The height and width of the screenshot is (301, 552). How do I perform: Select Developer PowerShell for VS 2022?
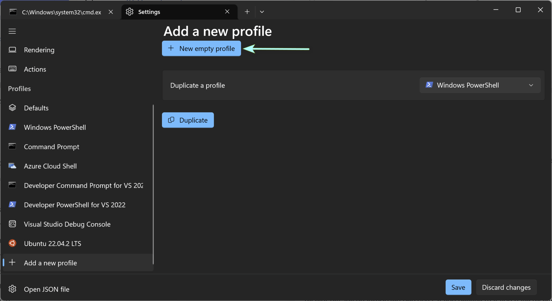(74, 205)
